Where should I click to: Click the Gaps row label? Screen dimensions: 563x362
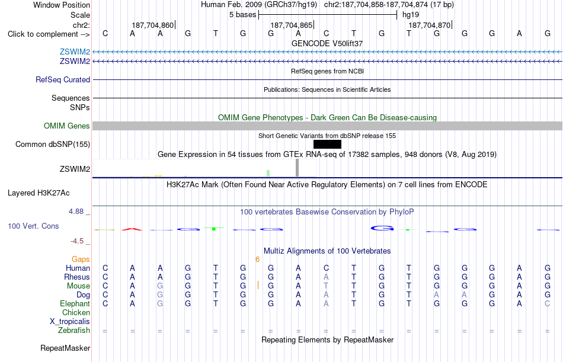point(81,260)
